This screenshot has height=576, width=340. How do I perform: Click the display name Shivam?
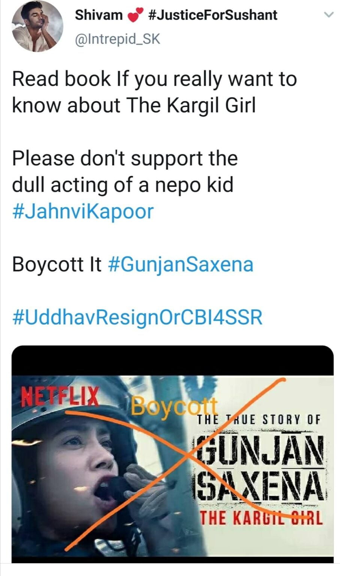click(x=99, y=15)
